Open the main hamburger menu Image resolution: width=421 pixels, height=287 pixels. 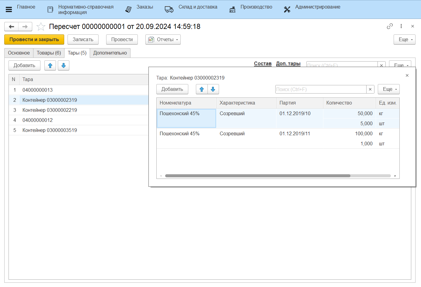(x=9, y=9)
